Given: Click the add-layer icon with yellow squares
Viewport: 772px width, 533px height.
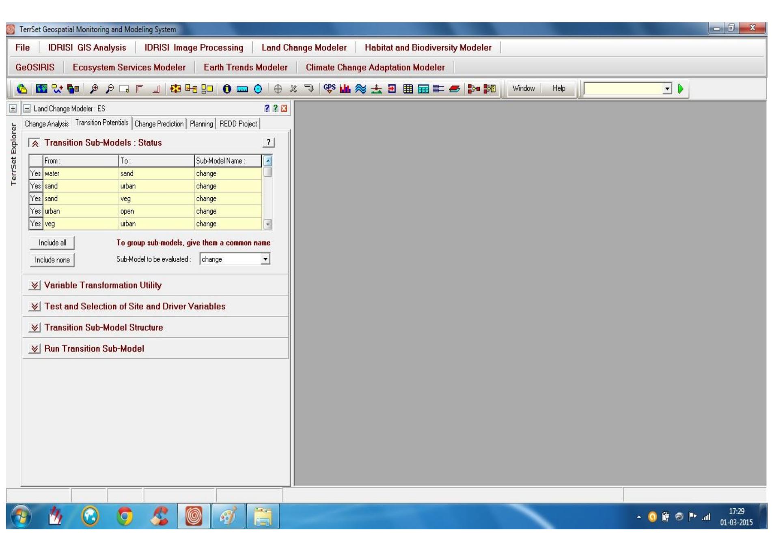Looking at the screenshot, I should [57, 88].
